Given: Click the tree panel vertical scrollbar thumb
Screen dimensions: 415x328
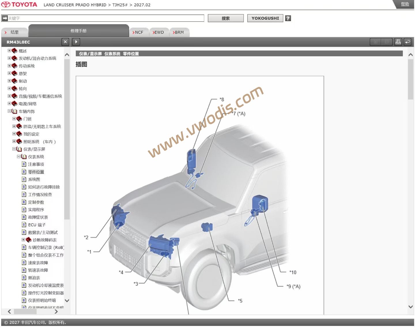Looking at the screenshot, I should 67,139.
